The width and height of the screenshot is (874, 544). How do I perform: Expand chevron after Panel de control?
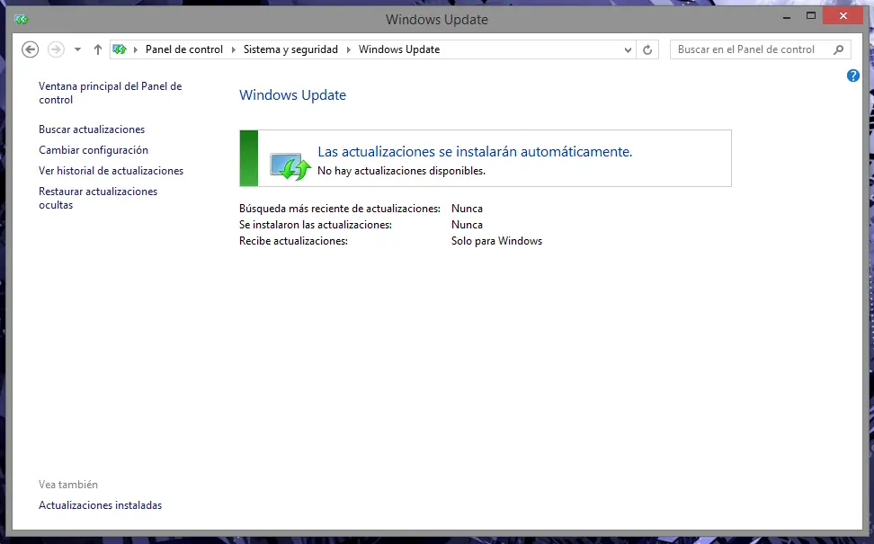point(234,49)
